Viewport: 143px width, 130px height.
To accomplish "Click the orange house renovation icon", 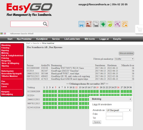I will tap(125, 24).
